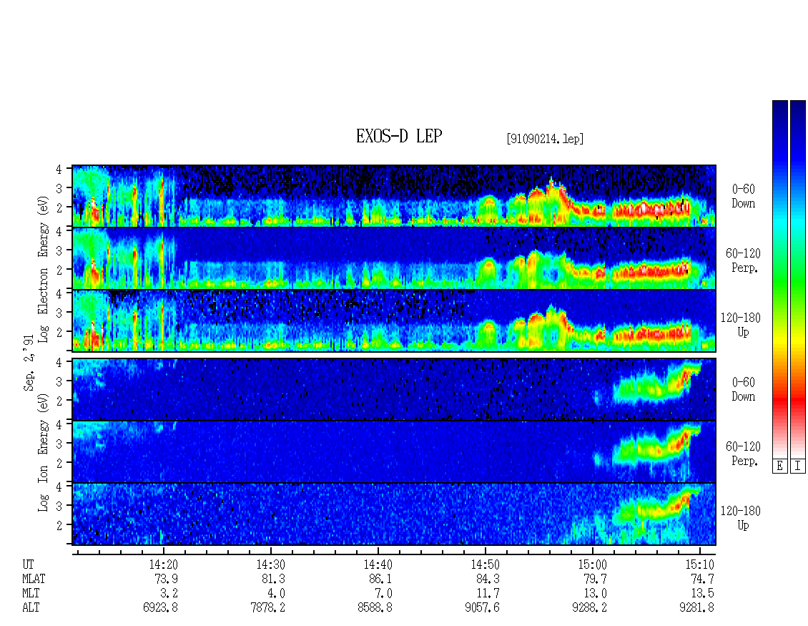
Task: Click the MLT value 11.7
Action: 488,594
